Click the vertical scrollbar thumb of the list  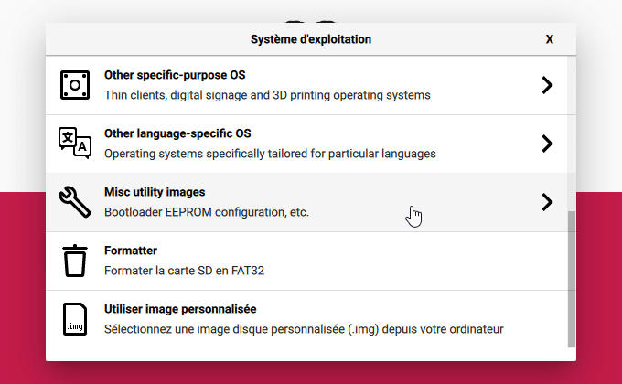tap(571, 279)
